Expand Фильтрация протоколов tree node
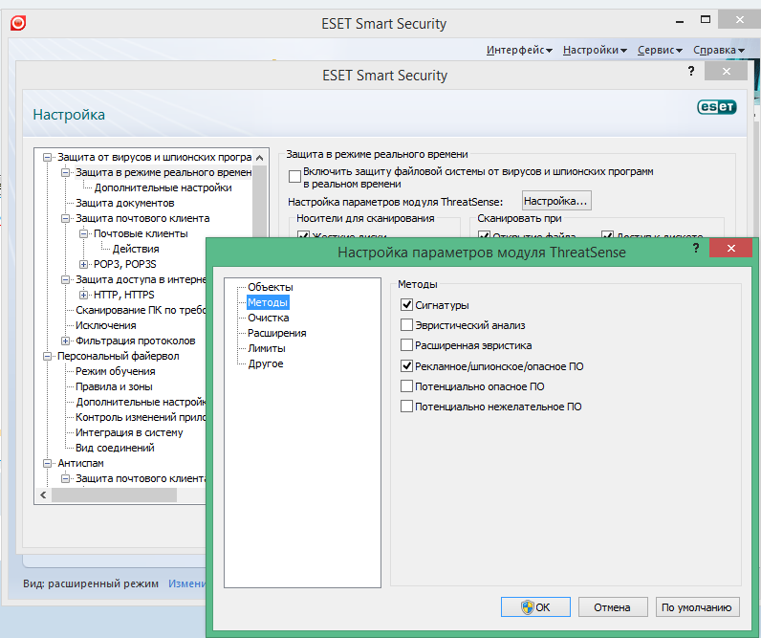Viewport: 761px width, 638px height. click(65, 341)
